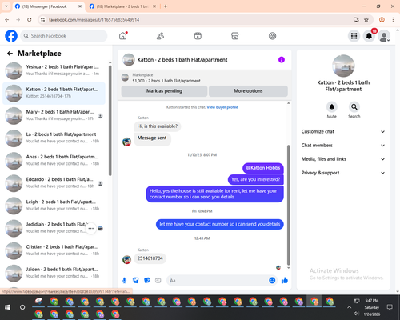Click the conversation list scrollbar
The width and height of the screenshot is (400, 320).
(110, 121)
